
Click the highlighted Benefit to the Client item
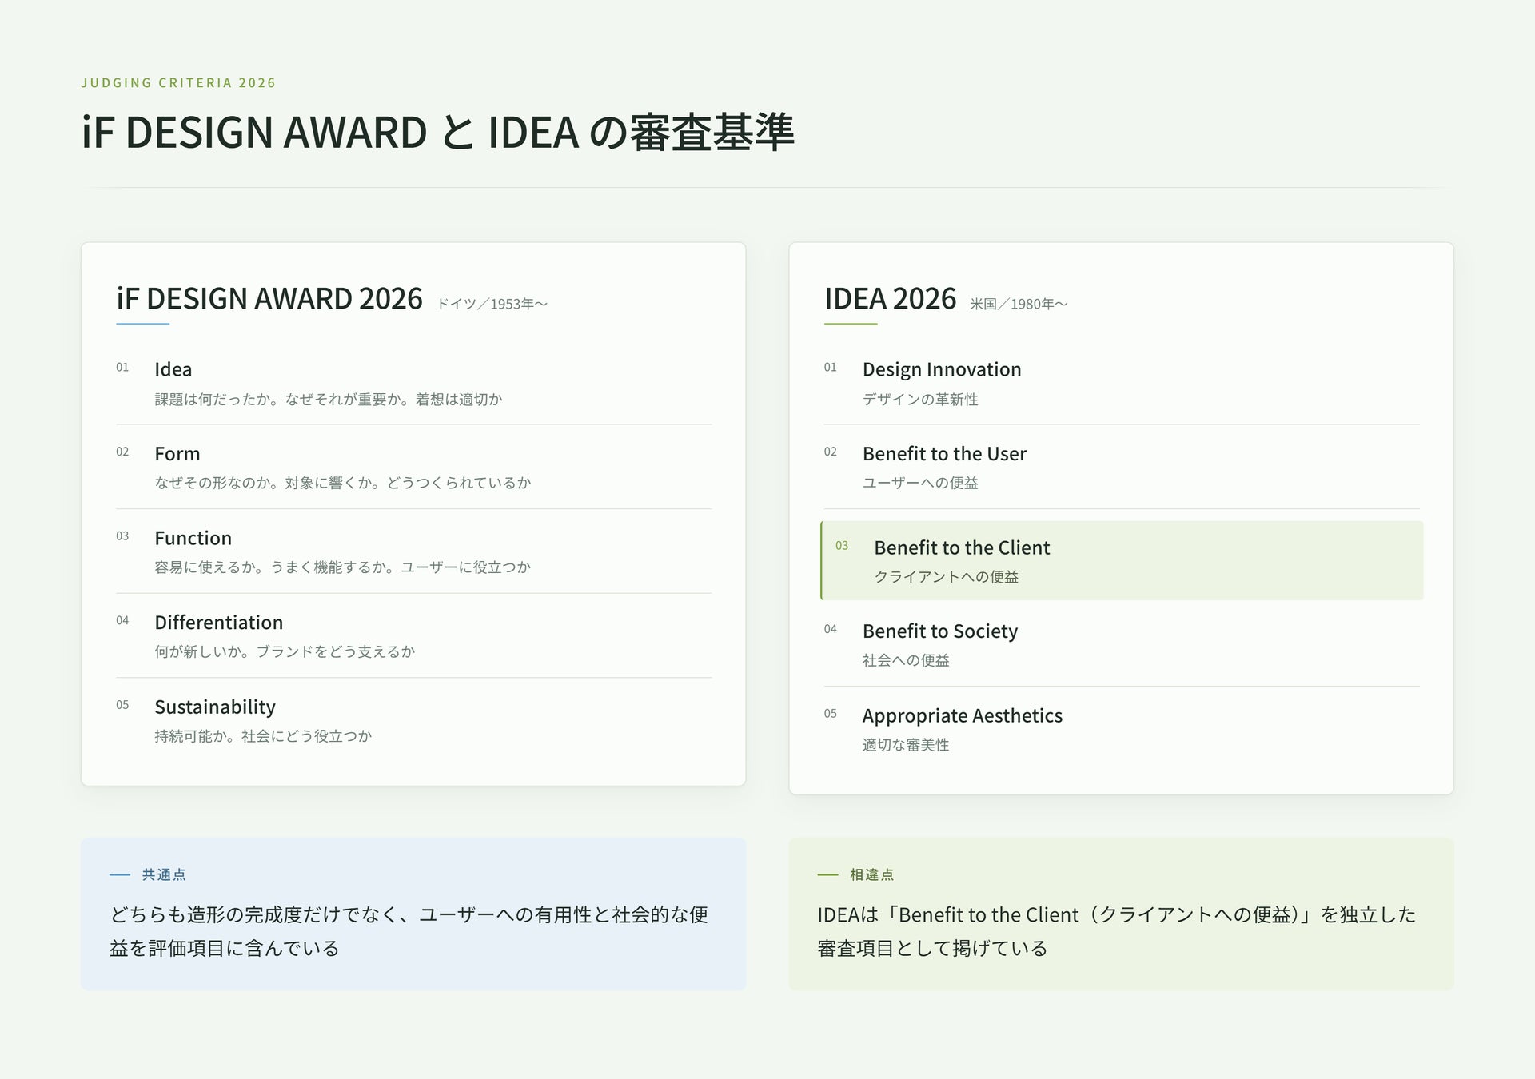pos(1122,560)
